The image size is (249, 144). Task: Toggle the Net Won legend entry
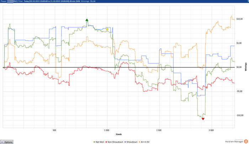coord(99,142)
